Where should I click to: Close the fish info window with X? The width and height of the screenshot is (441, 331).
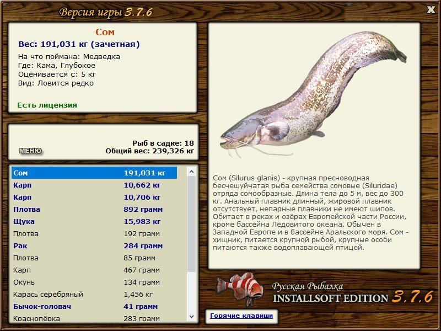(431, 10)
